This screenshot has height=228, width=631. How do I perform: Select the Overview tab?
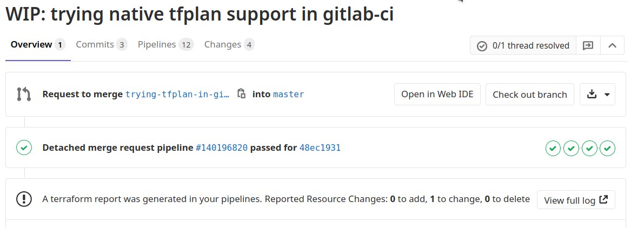pos(38,45)
